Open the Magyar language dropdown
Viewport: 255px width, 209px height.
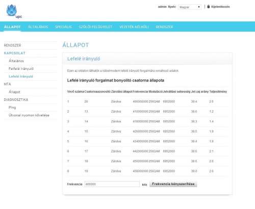pyautogui.click(x=190, y=7)
